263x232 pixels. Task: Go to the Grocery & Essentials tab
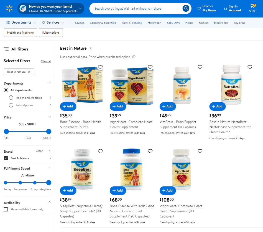(x=103, y=23)
